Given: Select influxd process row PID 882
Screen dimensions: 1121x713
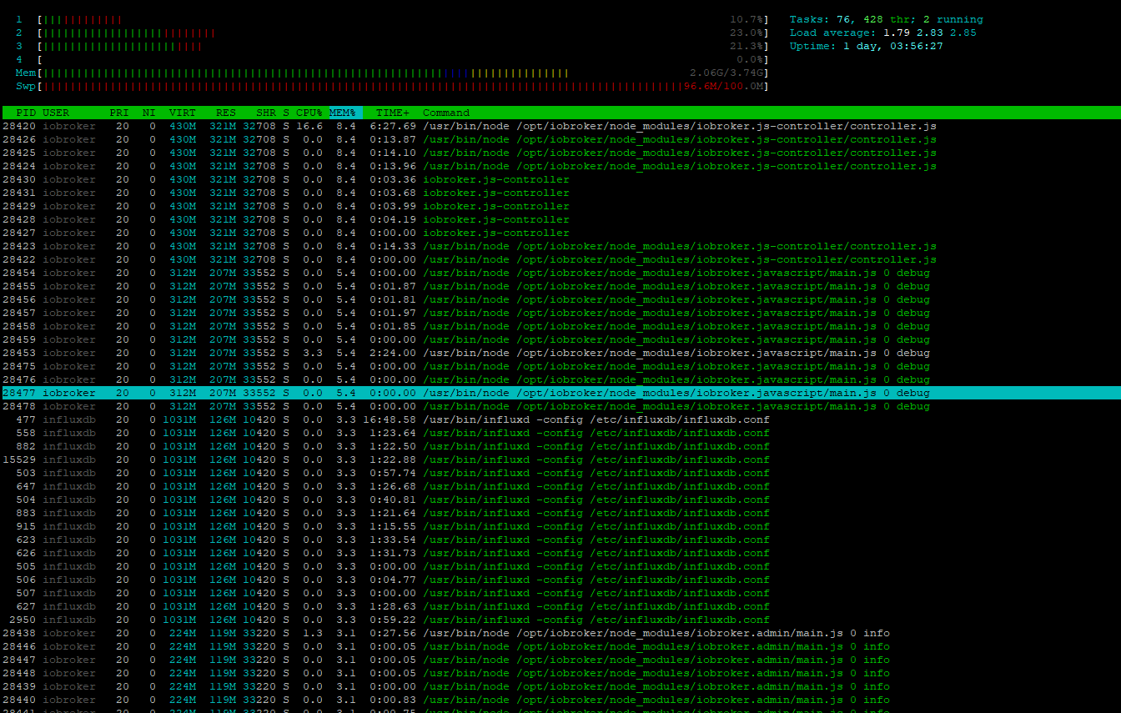Looking at the screenshot, I should 560,446.
